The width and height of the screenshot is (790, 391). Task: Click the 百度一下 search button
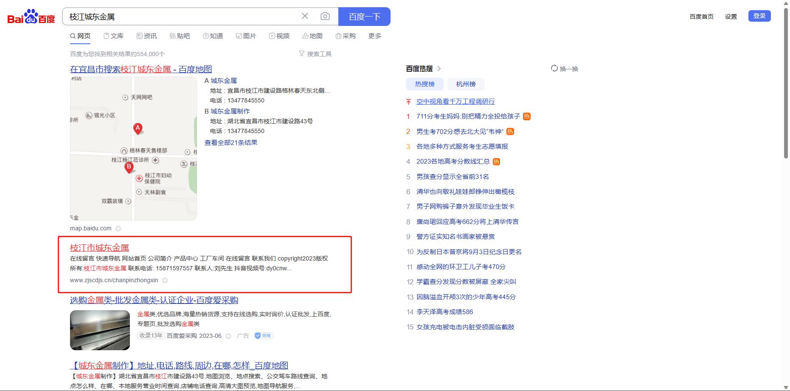(364, 16)
